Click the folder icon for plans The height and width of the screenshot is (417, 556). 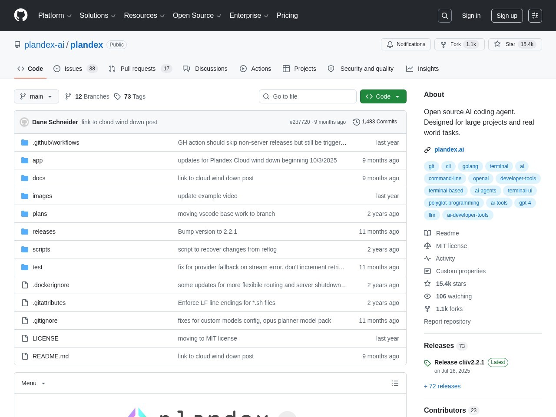pyautogui.click(x=25, y=214)
